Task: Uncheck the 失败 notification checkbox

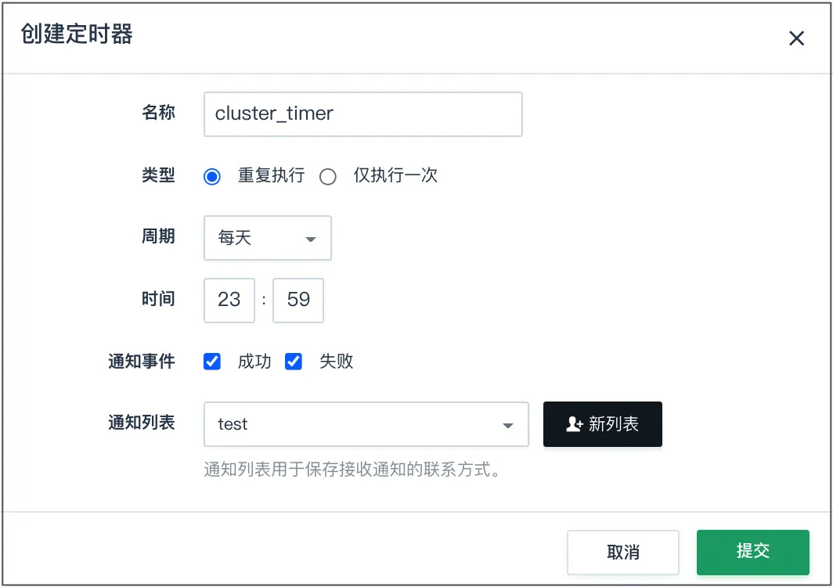Action: (294, 362)
